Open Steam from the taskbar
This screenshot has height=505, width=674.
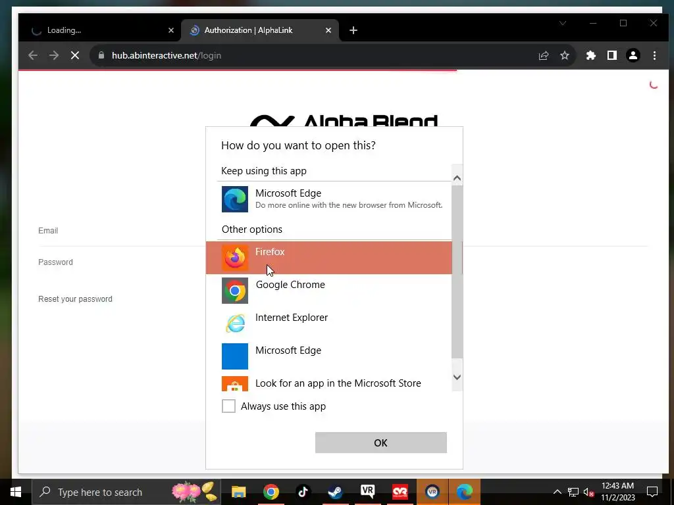(335, 492)
